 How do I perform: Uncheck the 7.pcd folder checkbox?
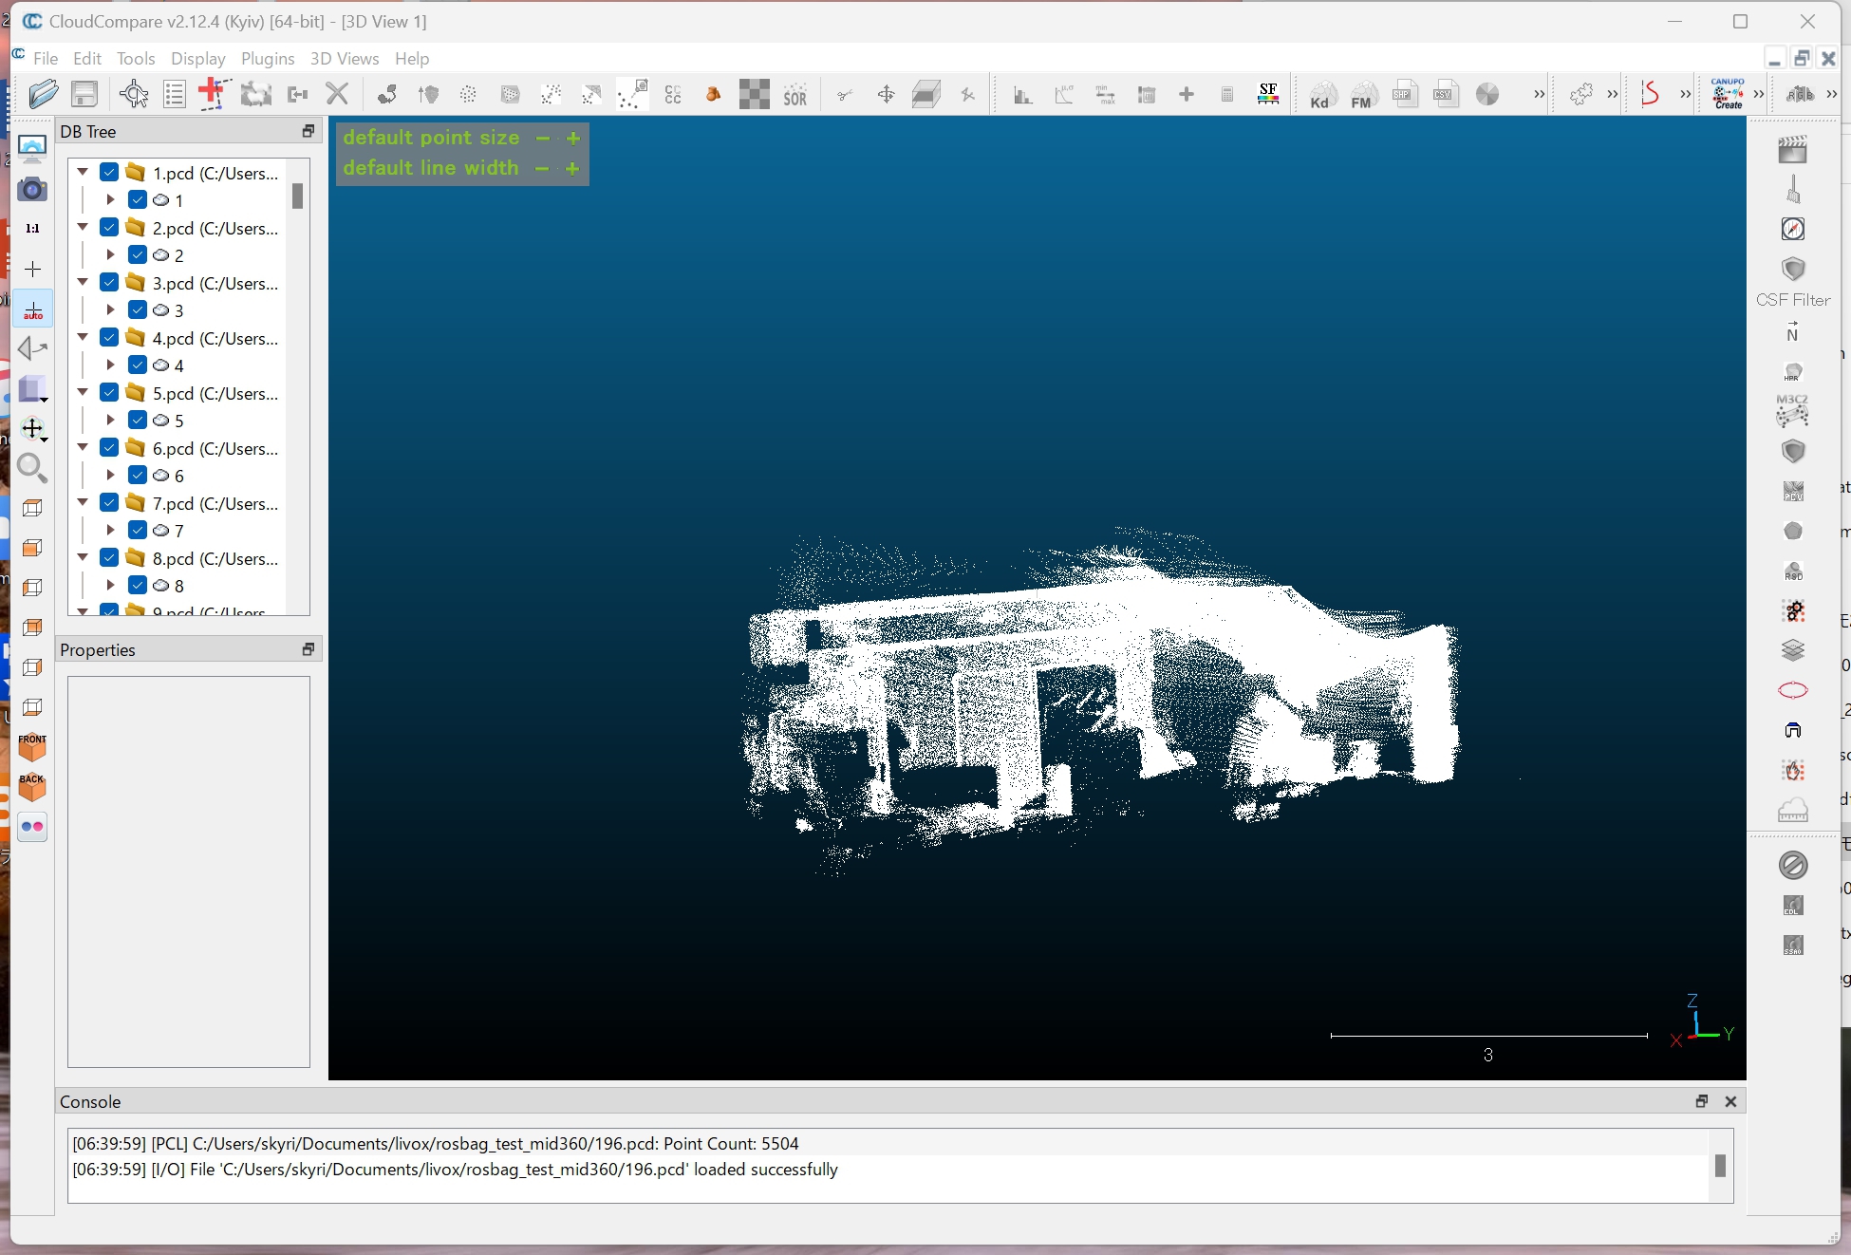109,503
